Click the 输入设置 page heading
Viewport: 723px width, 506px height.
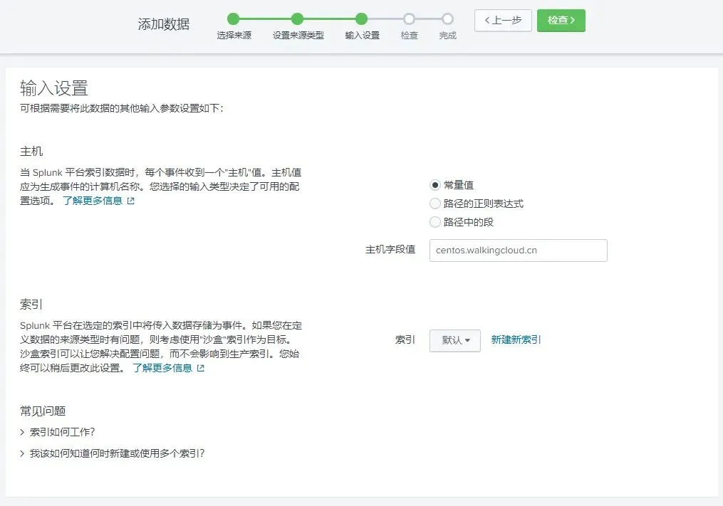(x=54, y=88)
